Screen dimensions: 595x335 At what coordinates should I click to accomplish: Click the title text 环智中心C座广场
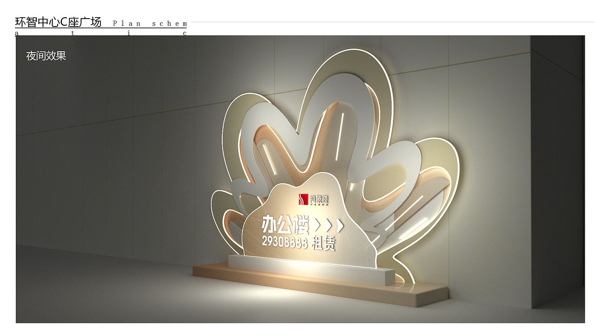click(x=58, y=22)
